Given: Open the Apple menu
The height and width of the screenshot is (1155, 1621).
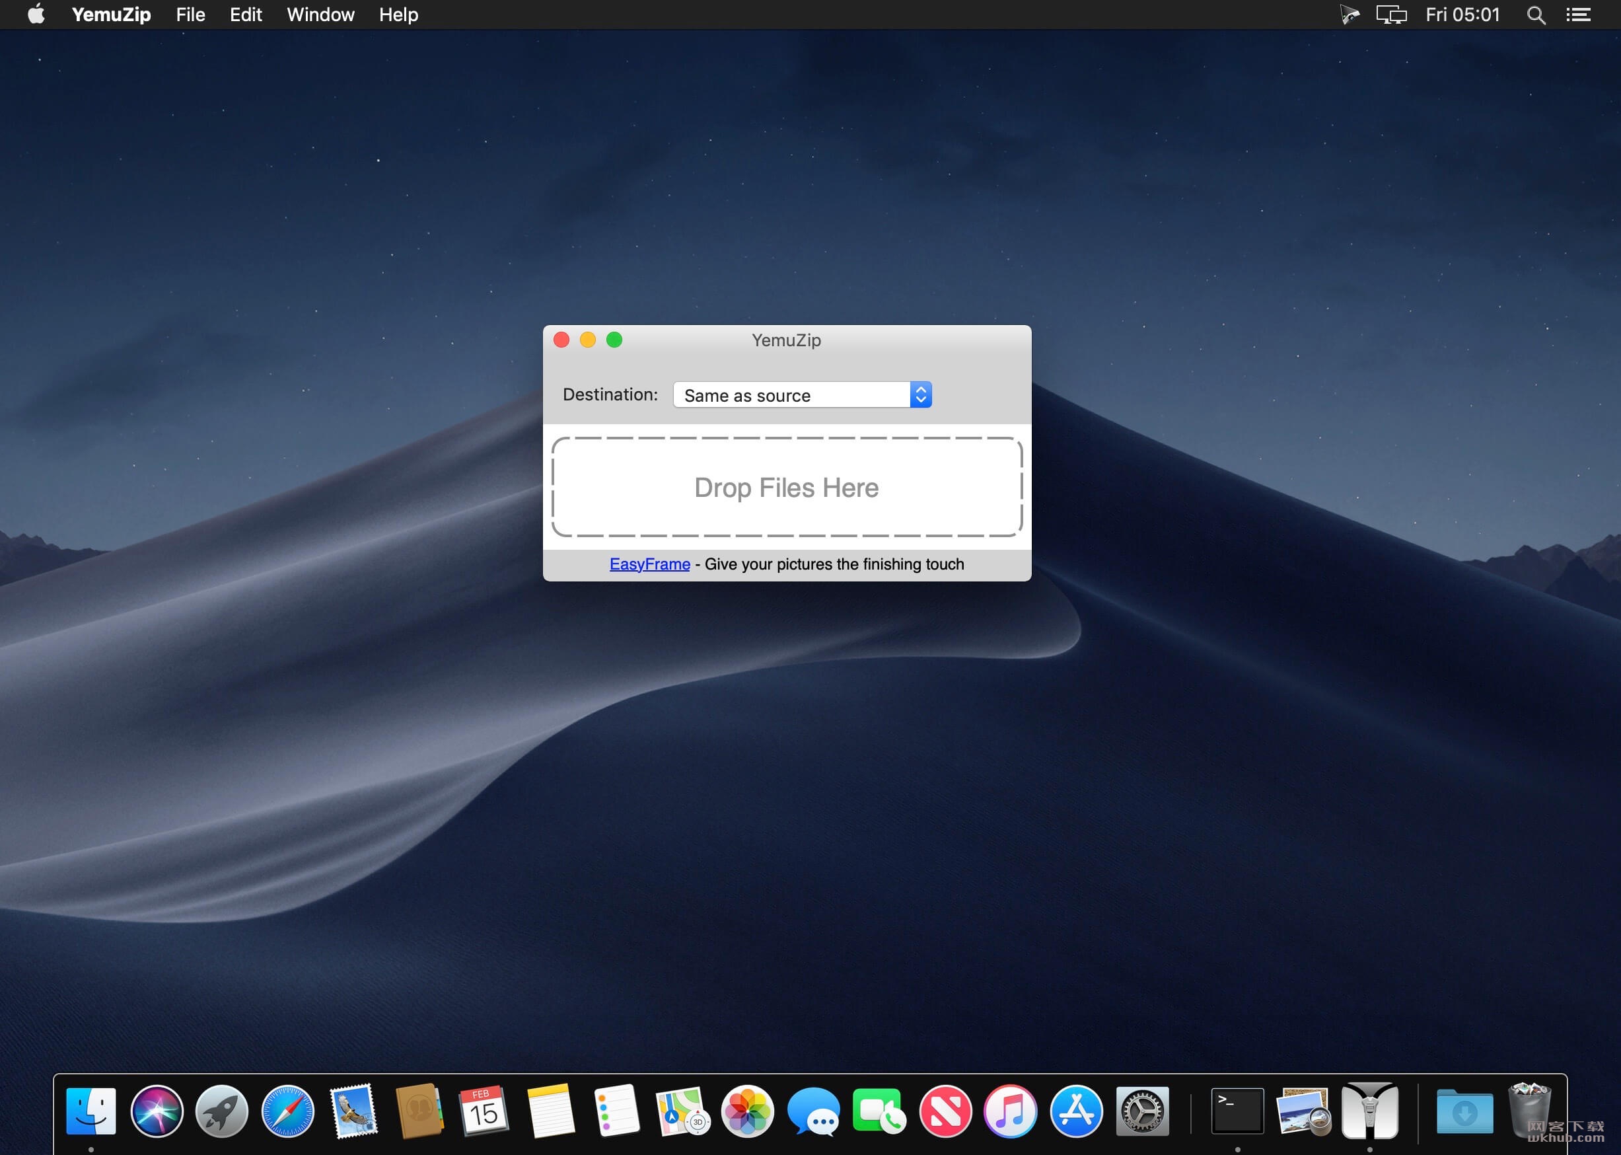Looking at the screenshot, I should 36,15.
